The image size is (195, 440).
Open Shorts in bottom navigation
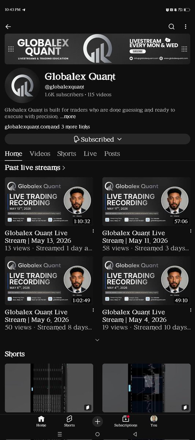(x=69, y=421)
